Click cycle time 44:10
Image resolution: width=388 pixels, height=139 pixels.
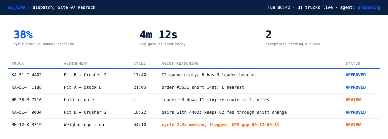140,125
